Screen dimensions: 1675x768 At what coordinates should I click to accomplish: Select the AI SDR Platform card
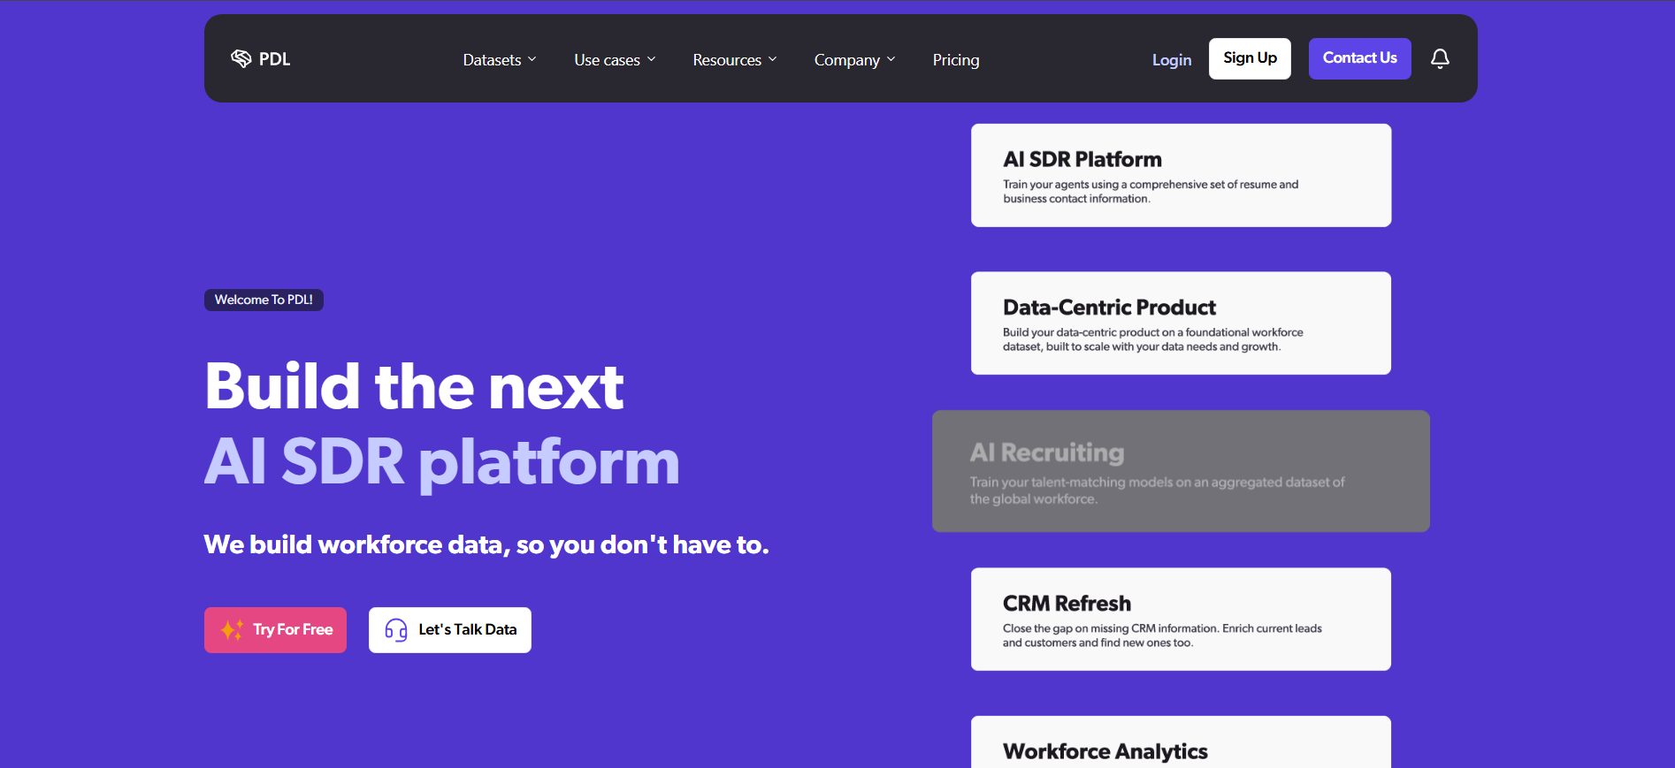pyautogui.click(x=1181, y=175)
